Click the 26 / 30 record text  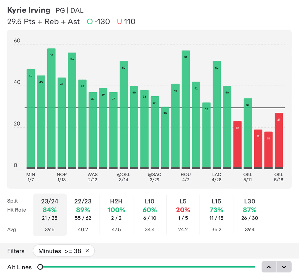pos(250,218)
